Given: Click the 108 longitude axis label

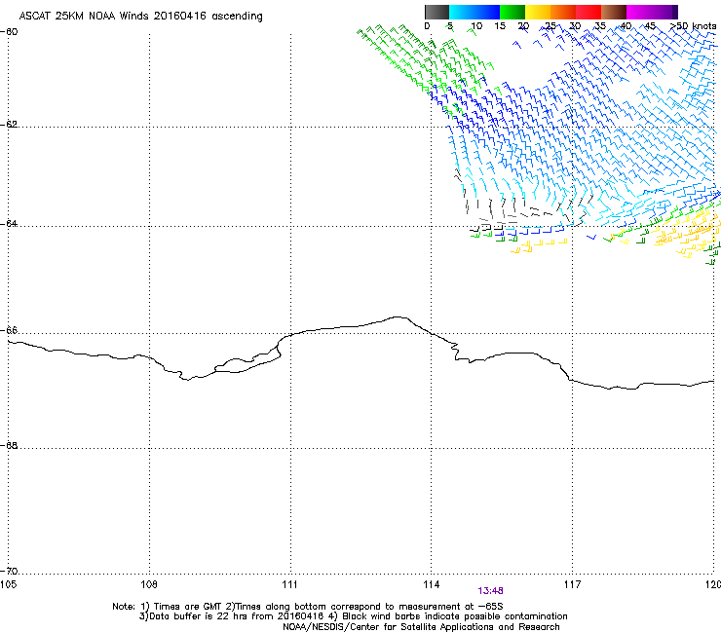Looking at the screenshot, I should 149,584.
